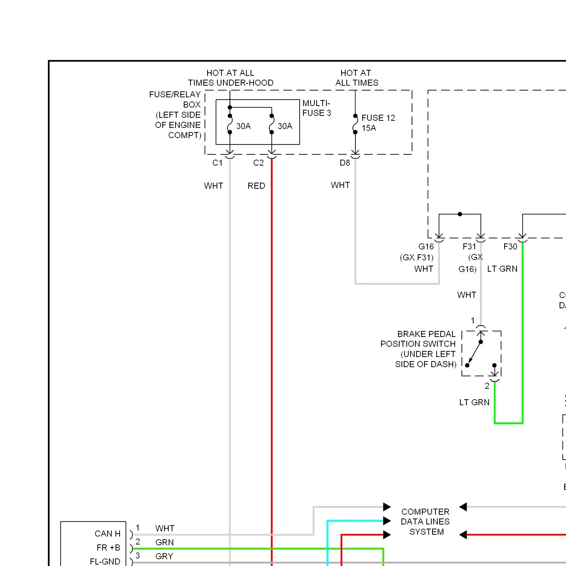Click the '(GX F31)' note text
The height and width of the screenshot is (566, 566).
417,258
